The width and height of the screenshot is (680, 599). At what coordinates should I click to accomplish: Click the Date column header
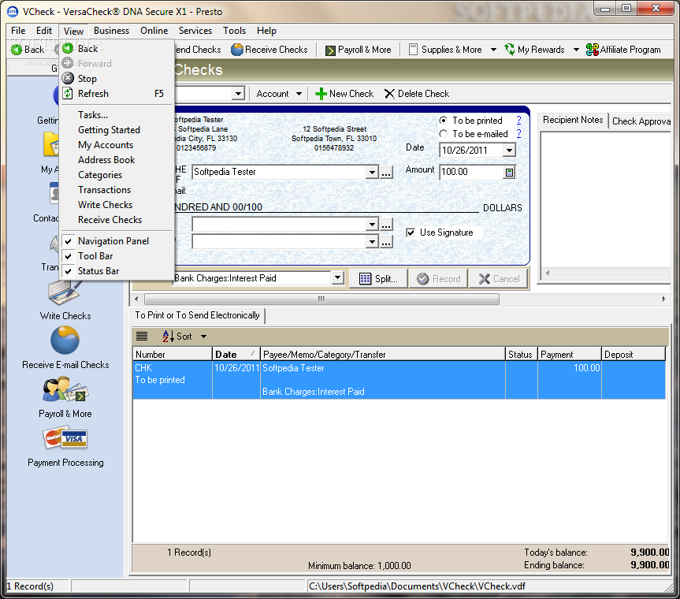tap(236, 355)
